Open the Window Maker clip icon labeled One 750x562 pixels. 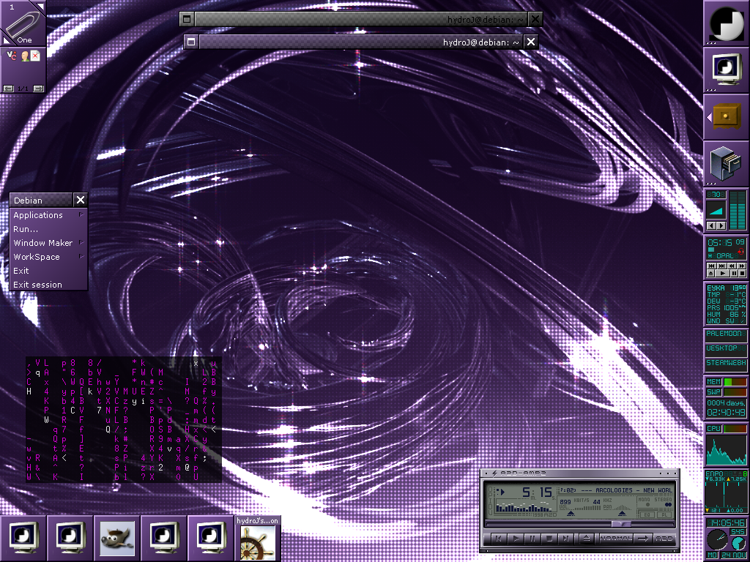(23, 23)
